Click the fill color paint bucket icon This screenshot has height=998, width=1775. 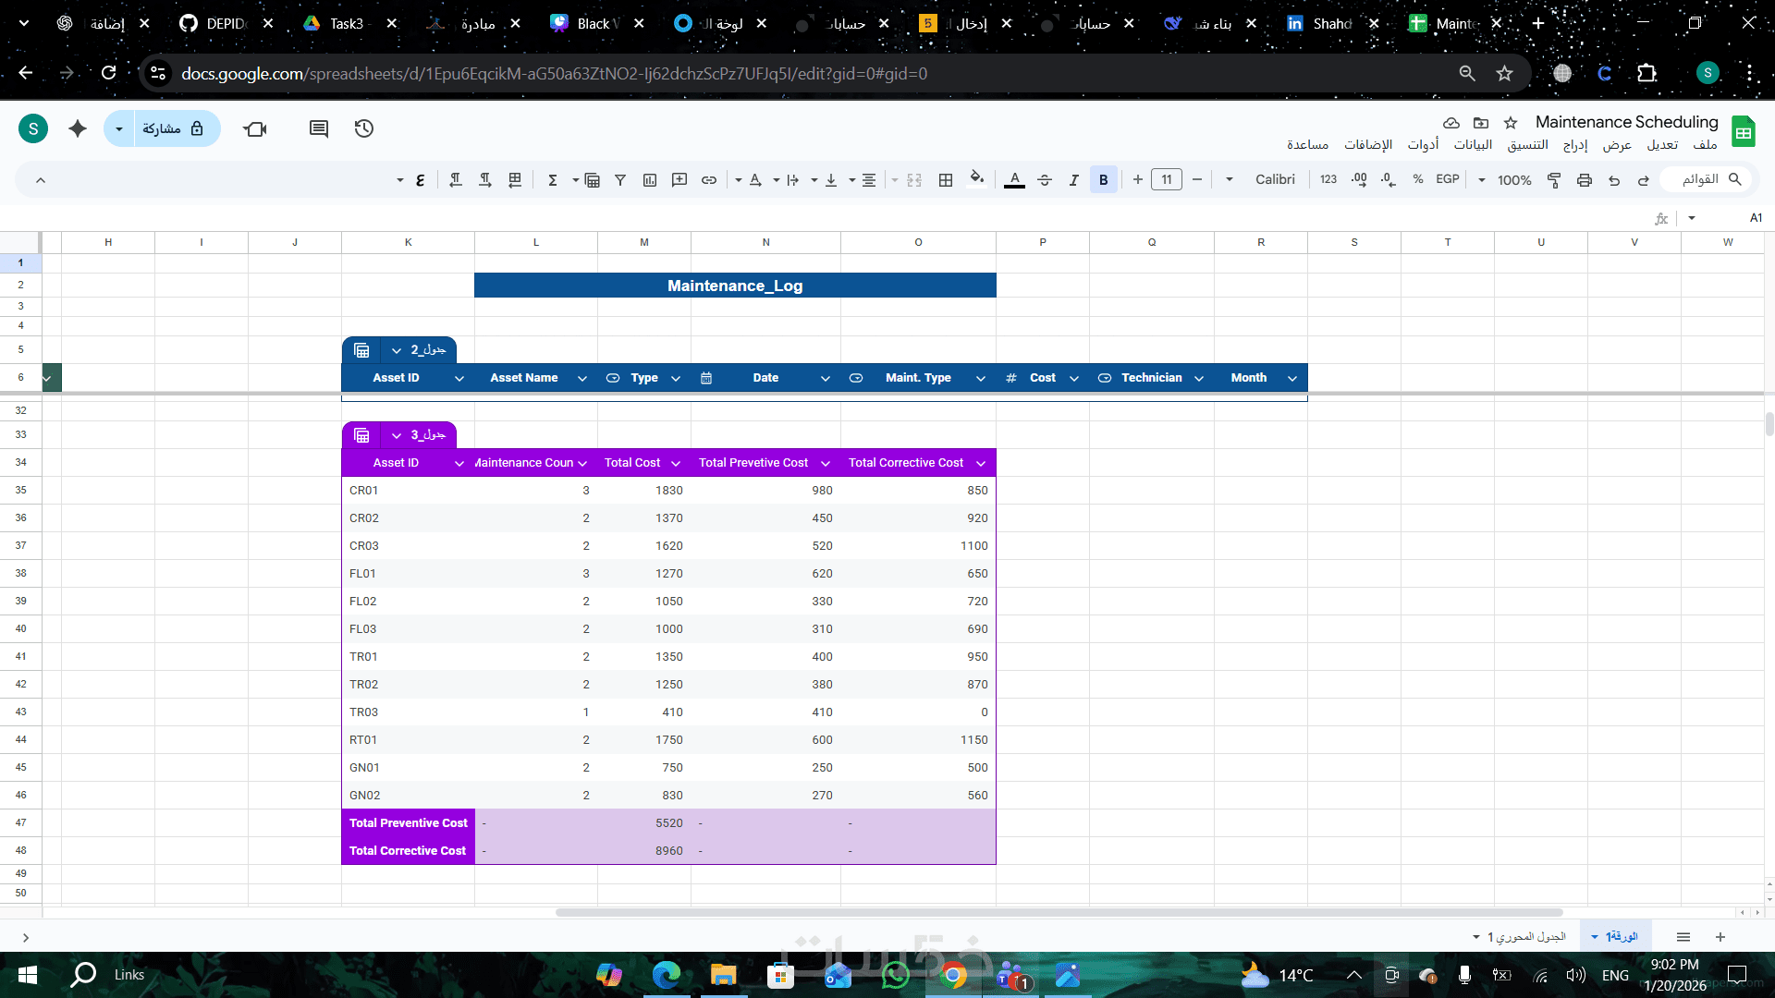[976, 179]
